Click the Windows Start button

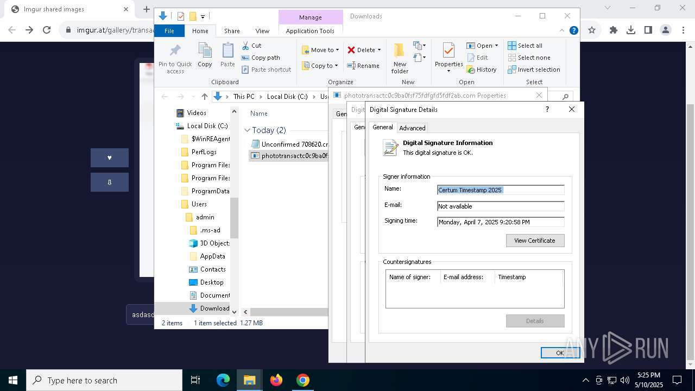pos(13,380)
